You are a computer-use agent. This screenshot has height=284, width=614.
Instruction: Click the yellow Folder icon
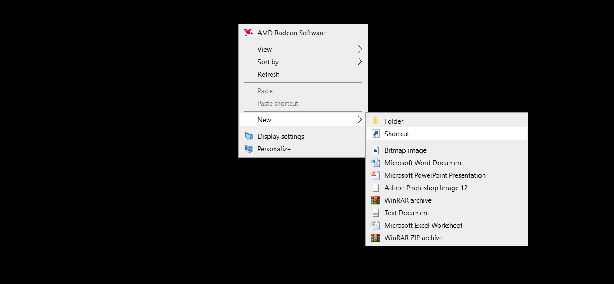376,121
